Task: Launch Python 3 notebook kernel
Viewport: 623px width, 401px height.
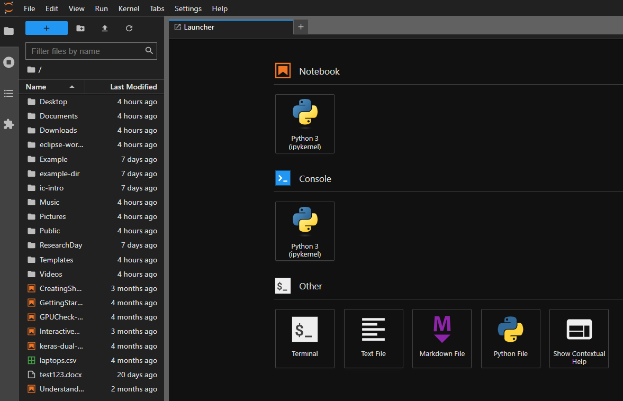Action: (305, 124)
